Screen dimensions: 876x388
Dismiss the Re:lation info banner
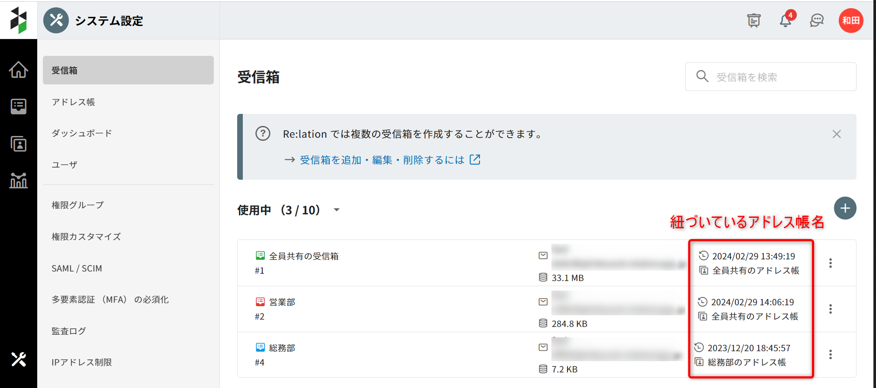837,134
